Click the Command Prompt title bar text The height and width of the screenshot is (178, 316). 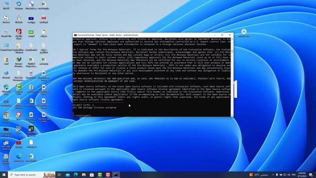point(108,35)
